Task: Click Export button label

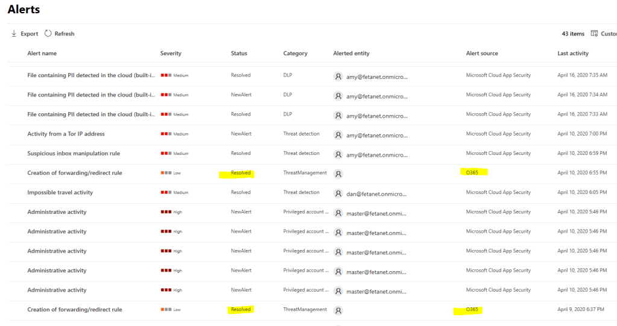Action: 29,34
